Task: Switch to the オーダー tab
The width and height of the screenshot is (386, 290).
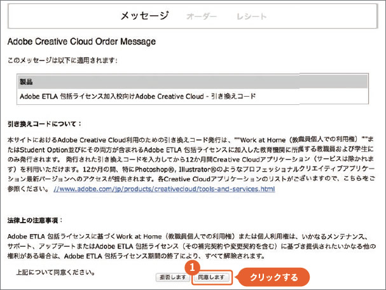Action: 202,17
